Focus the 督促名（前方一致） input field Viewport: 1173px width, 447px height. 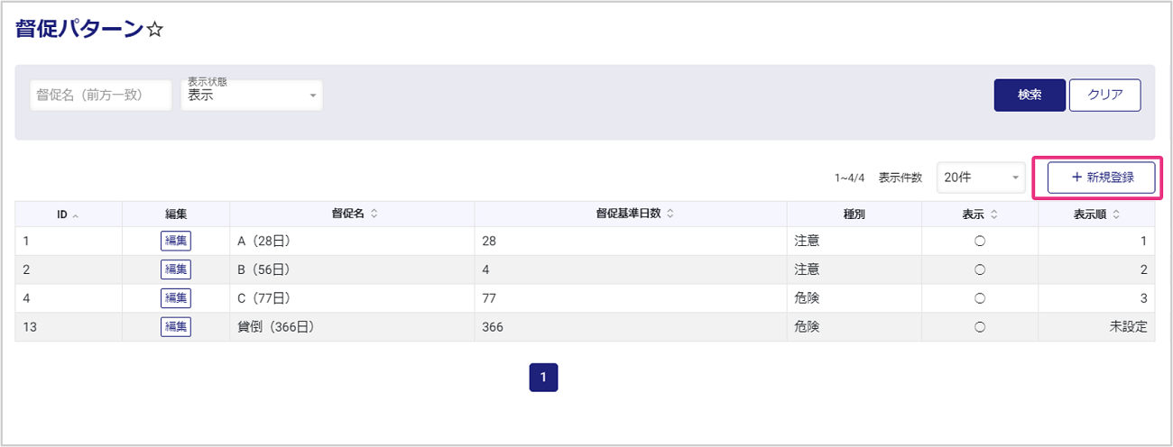pos(101,95)
